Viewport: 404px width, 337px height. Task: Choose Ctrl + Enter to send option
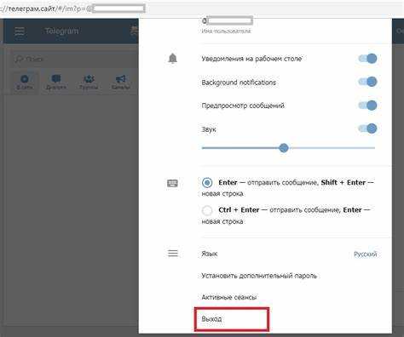[x=207, y=210]
